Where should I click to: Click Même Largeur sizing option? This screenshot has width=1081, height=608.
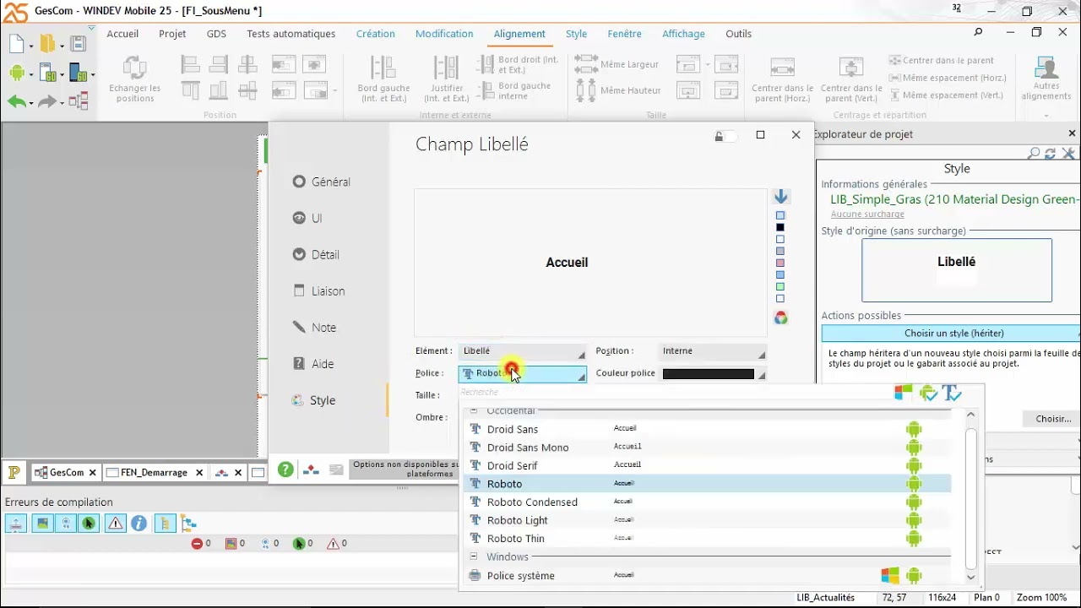coord(617,64)
